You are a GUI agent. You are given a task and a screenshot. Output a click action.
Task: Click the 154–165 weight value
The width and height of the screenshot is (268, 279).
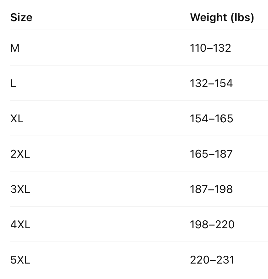click(211, 119)
